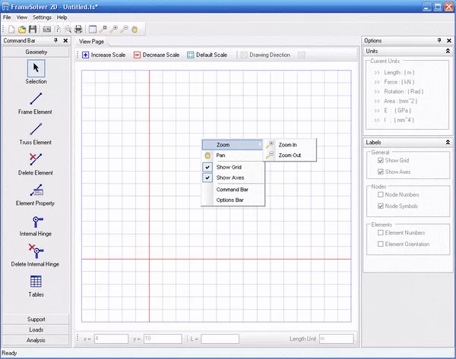The image size is (456, 359).
Task: Click Command Bar in the context menu
Action: tap(233, 190)
